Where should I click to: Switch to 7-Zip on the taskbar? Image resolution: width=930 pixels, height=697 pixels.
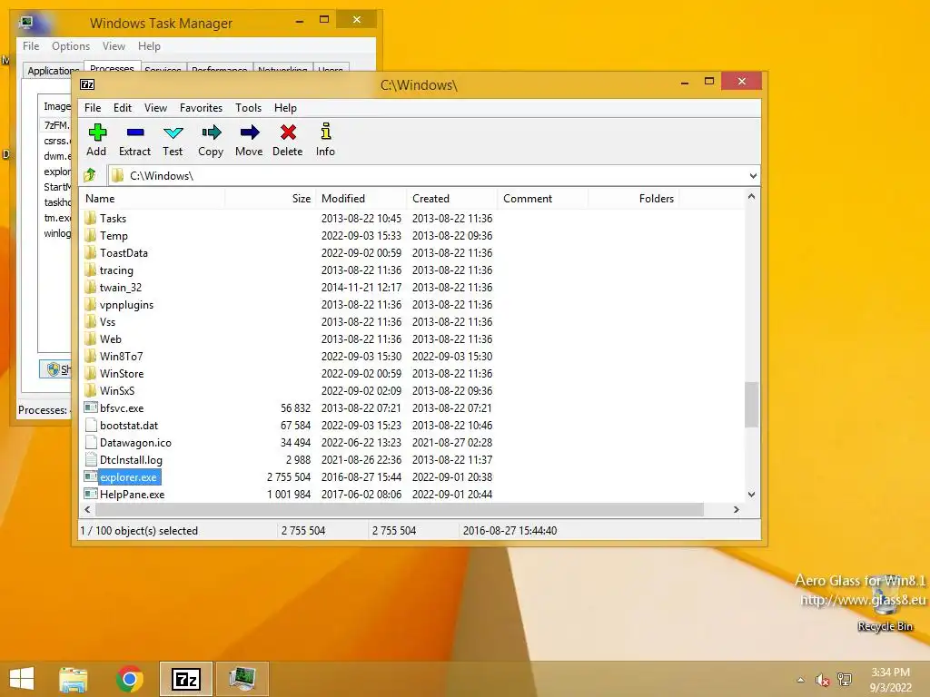tap(185, 679)
